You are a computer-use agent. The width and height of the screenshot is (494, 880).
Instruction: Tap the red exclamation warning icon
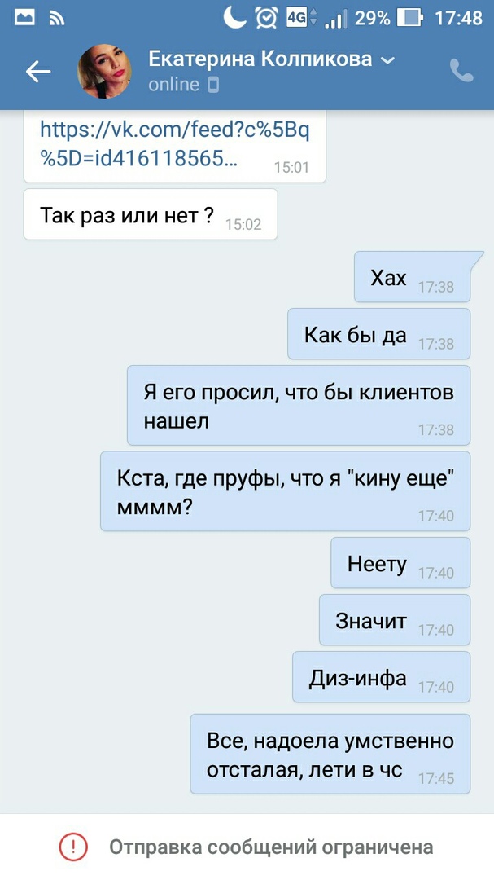[73, 847]
